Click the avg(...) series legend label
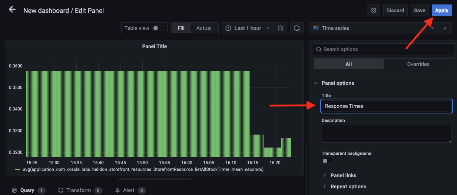The height and width of the screenshot is (195, 457). click(143, 169)
